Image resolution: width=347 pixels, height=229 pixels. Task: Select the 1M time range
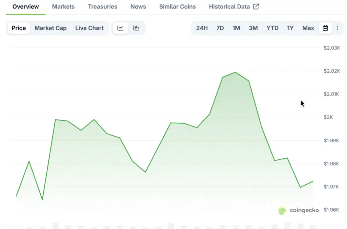click(x=236, y=28)
